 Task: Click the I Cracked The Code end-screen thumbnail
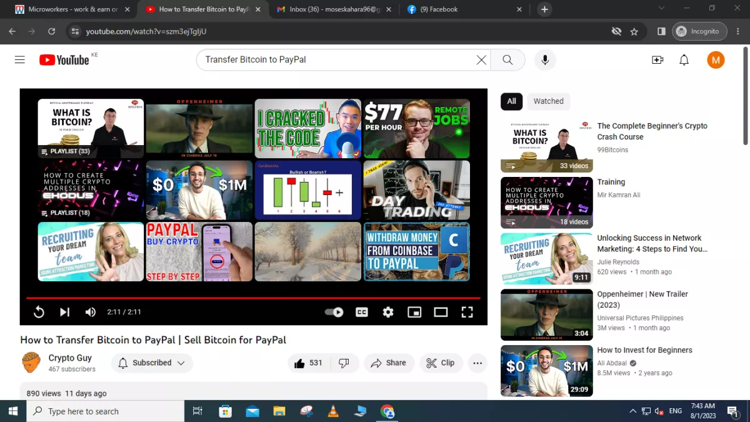pos(308,128)
